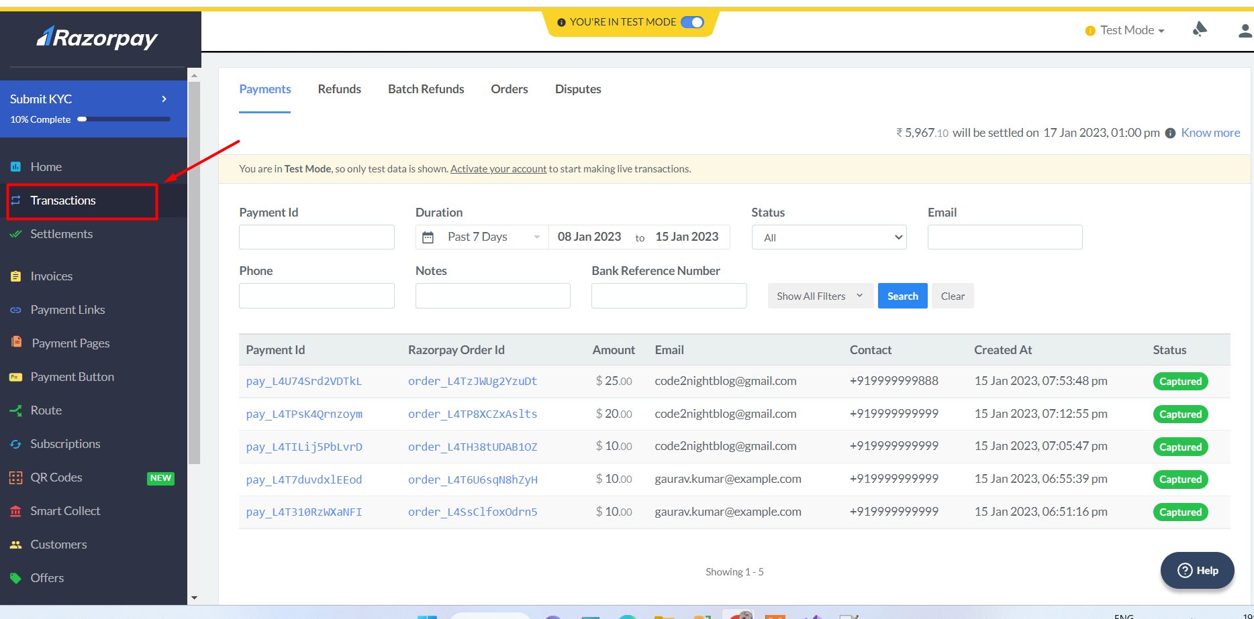Click the Customers people icon
This screenshot has height=619, width=1254.
tap(15, 545)
